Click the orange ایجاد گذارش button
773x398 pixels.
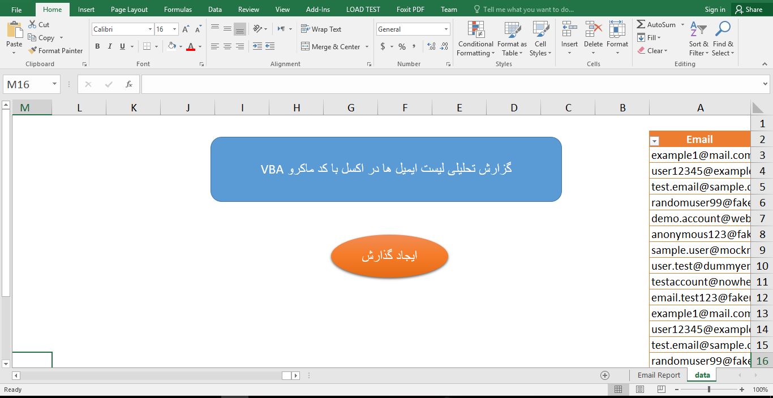point(389,256)
